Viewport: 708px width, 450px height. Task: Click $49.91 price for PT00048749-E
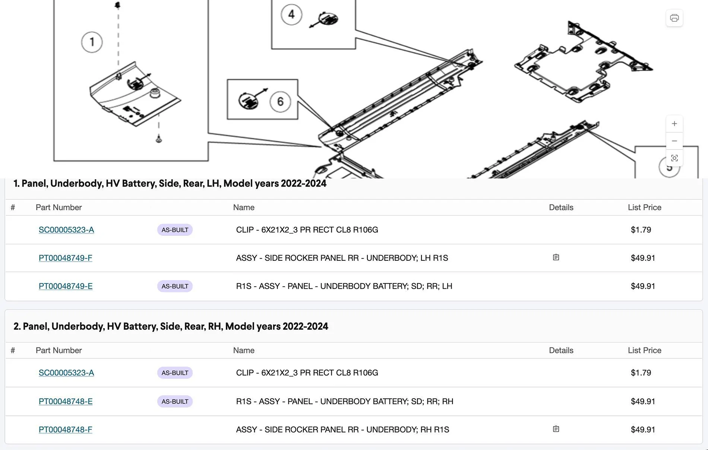pos(643,286)
